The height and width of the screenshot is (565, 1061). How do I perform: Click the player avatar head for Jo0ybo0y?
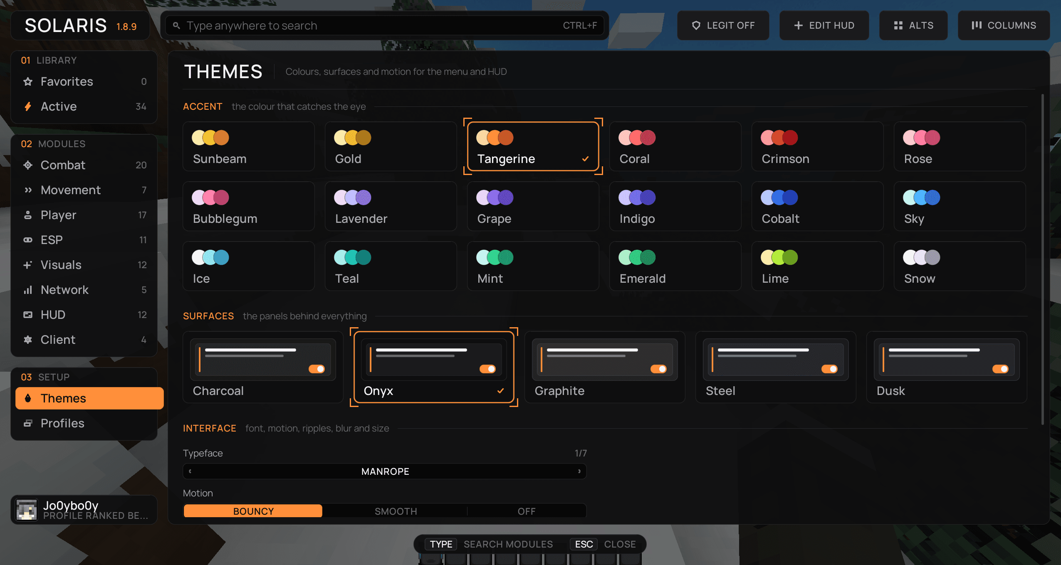pyautogui.click(x=27, y=510)
